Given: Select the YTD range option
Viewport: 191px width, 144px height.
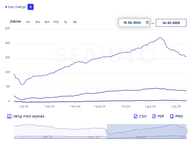Looking at the screenshot, I should [56, 22].
